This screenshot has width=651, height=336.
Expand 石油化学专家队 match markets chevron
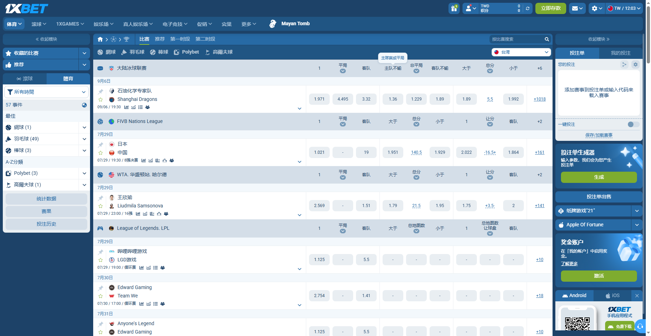(x=300, y=109)
